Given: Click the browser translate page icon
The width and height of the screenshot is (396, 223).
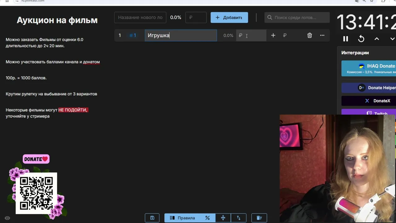Looking at the screenshot, I should (x=357, y=1).
